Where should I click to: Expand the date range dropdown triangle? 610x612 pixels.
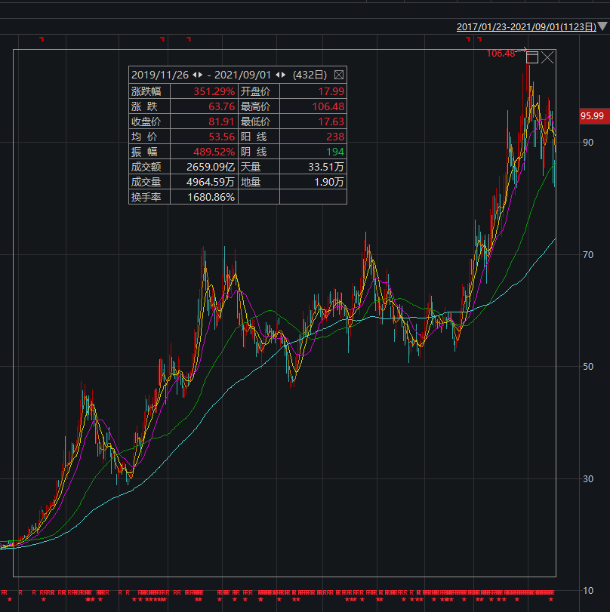pos(602,26)
